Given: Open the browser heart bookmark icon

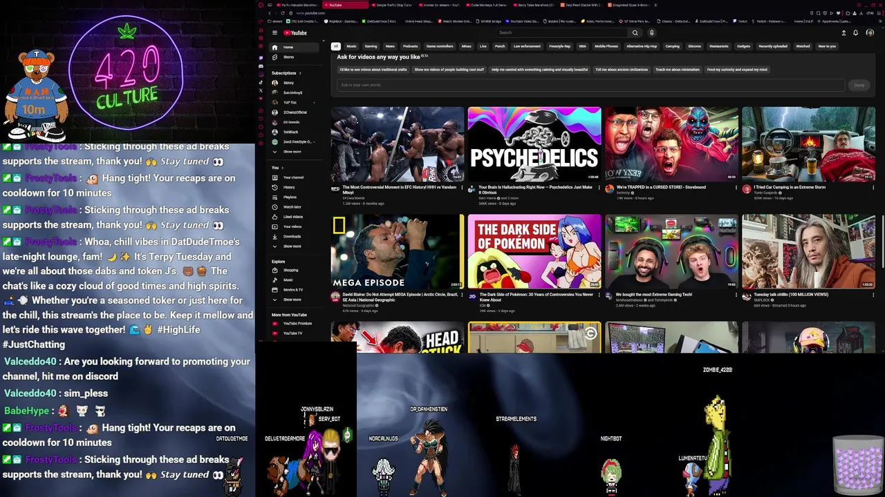Looking at the screenshot, I should point(838,13).
